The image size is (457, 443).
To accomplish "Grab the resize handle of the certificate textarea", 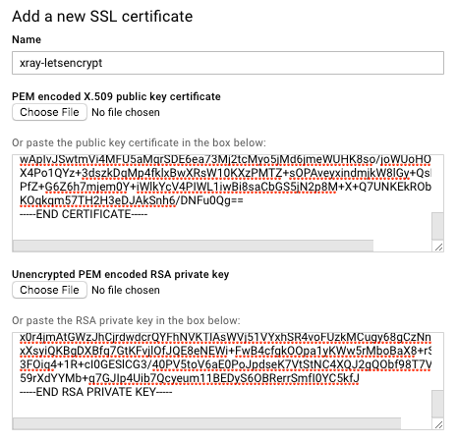I will [x=438, y=247].
